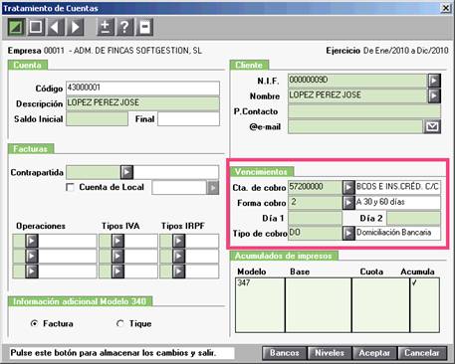The height and width of the screenshot is (364, 455).
Task: Open the Cuenta de Local lookup arrow
Action: click(x=213, y=187)
